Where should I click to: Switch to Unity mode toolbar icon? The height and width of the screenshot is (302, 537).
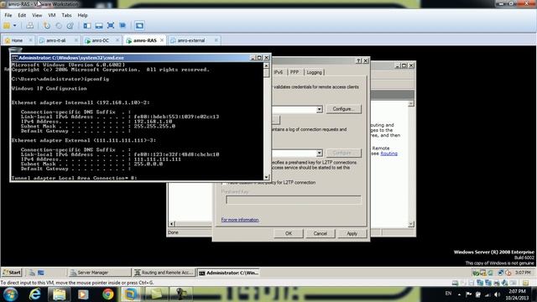coord(123,26)
